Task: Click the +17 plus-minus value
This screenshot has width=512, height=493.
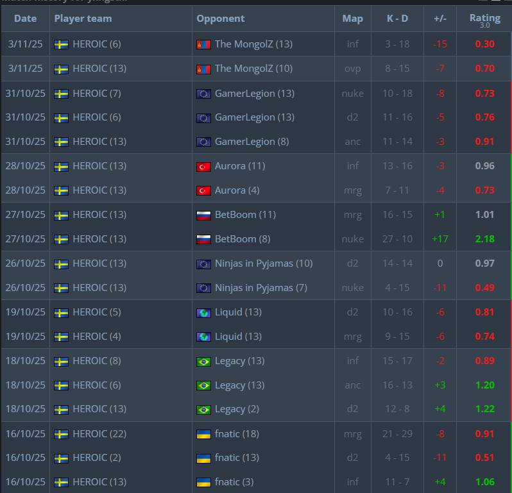Action: click(440, 239)
